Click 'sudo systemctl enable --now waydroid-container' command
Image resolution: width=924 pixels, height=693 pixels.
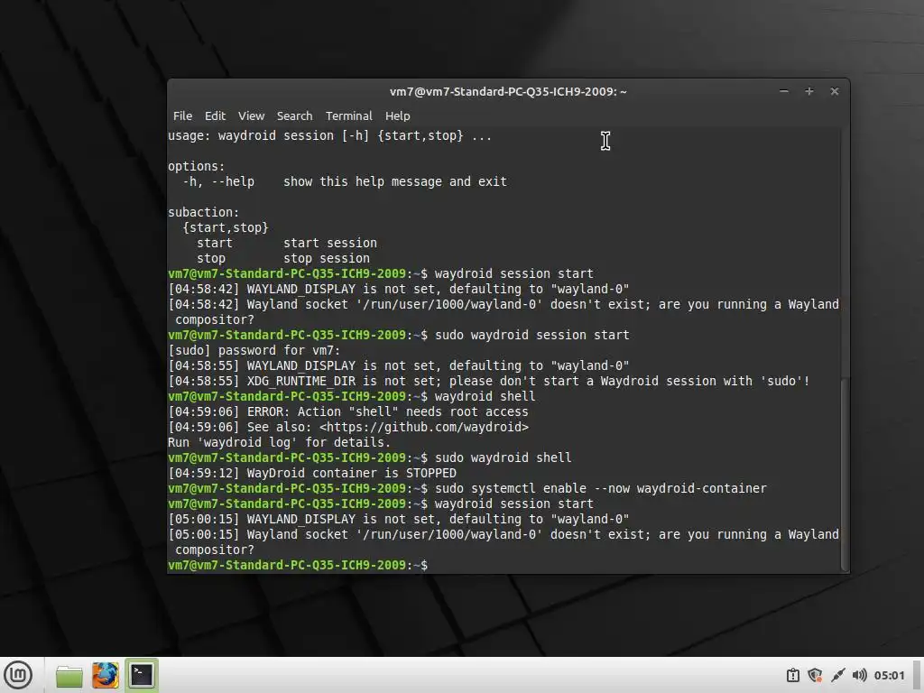point(601,488)
